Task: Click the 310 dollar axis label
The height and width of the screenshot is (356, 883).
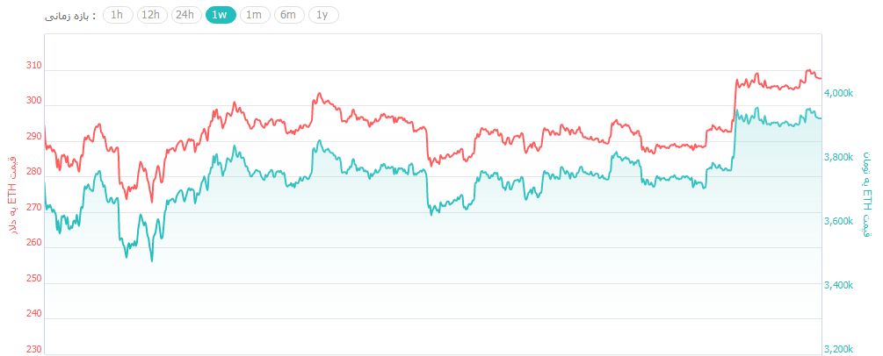Action: click(x=33, y=66)
